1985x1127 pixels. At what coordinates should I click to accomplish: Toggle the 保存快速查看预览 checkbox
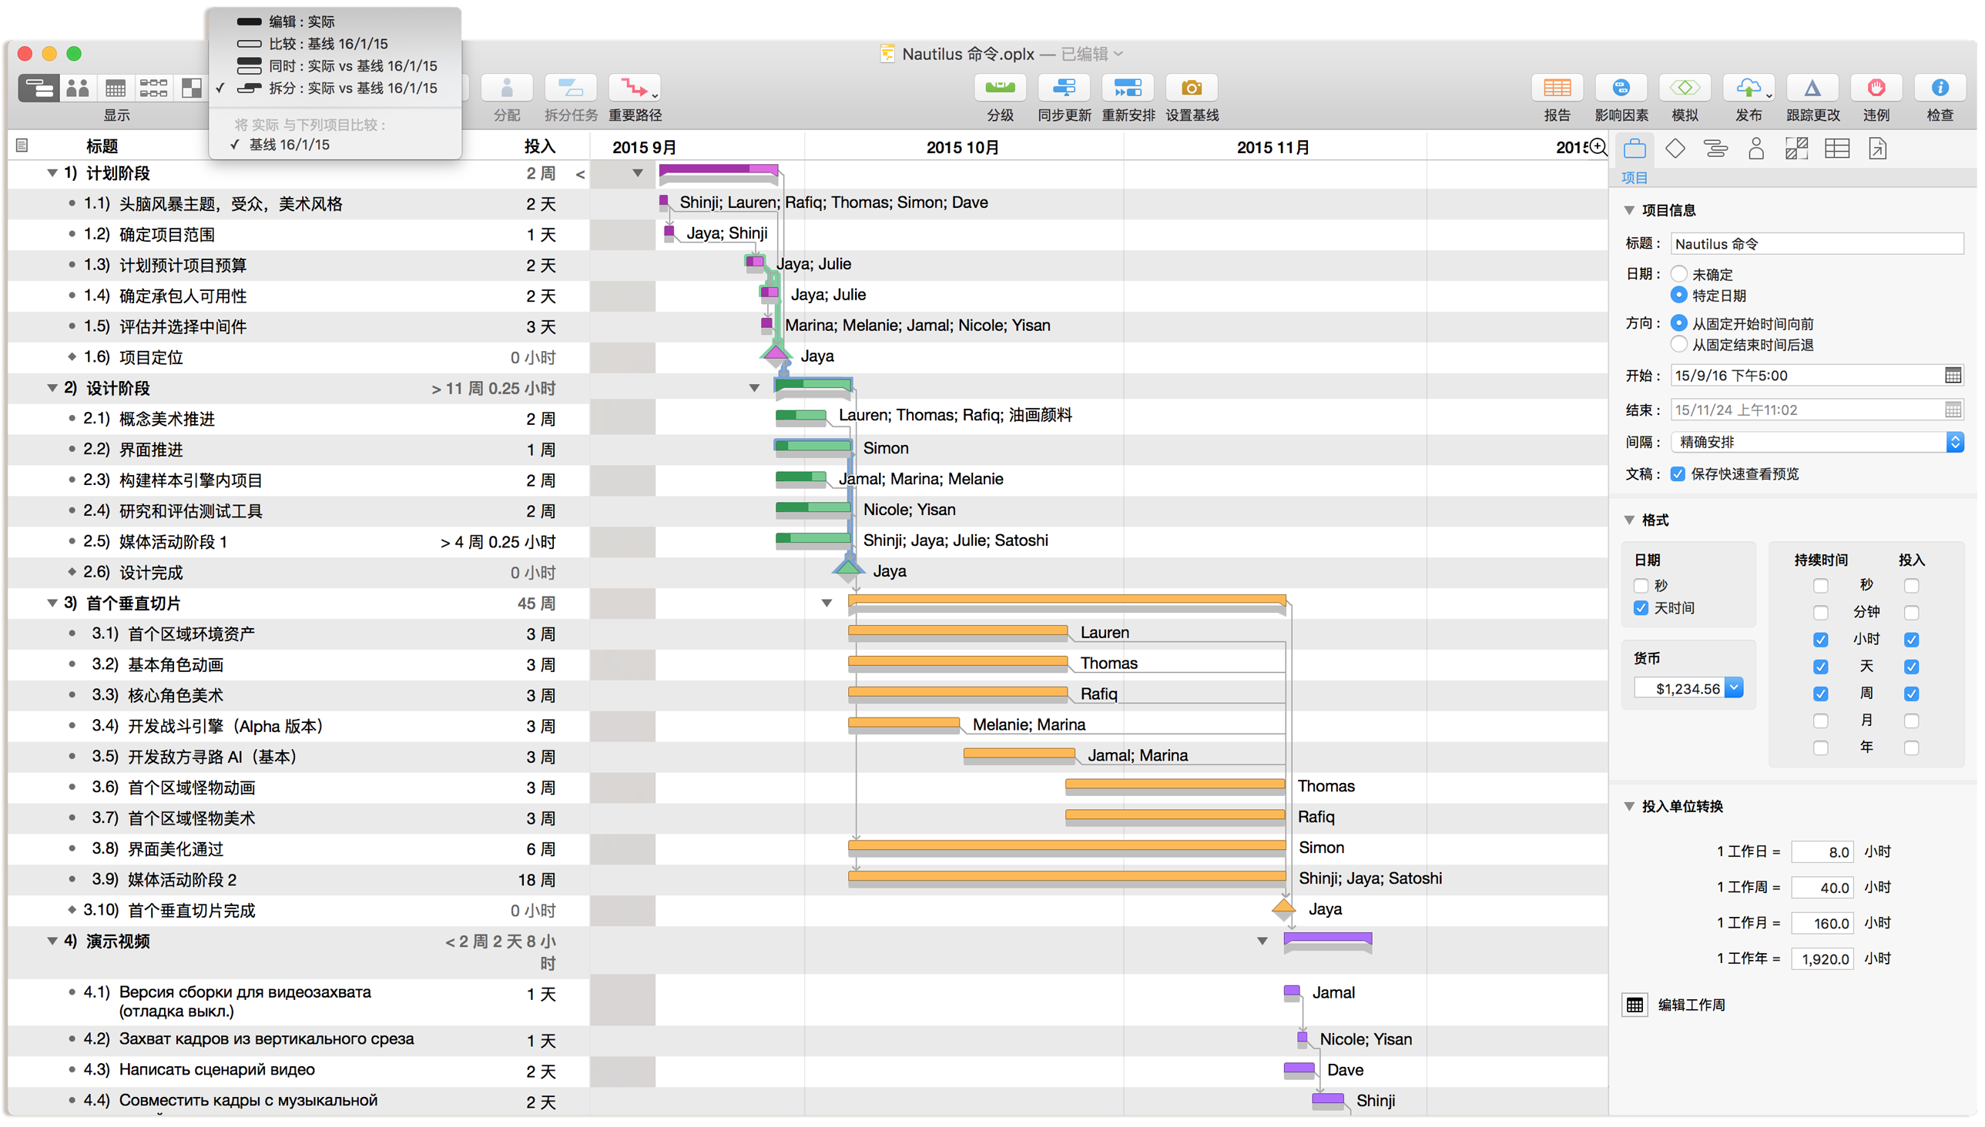[1678, 474]
